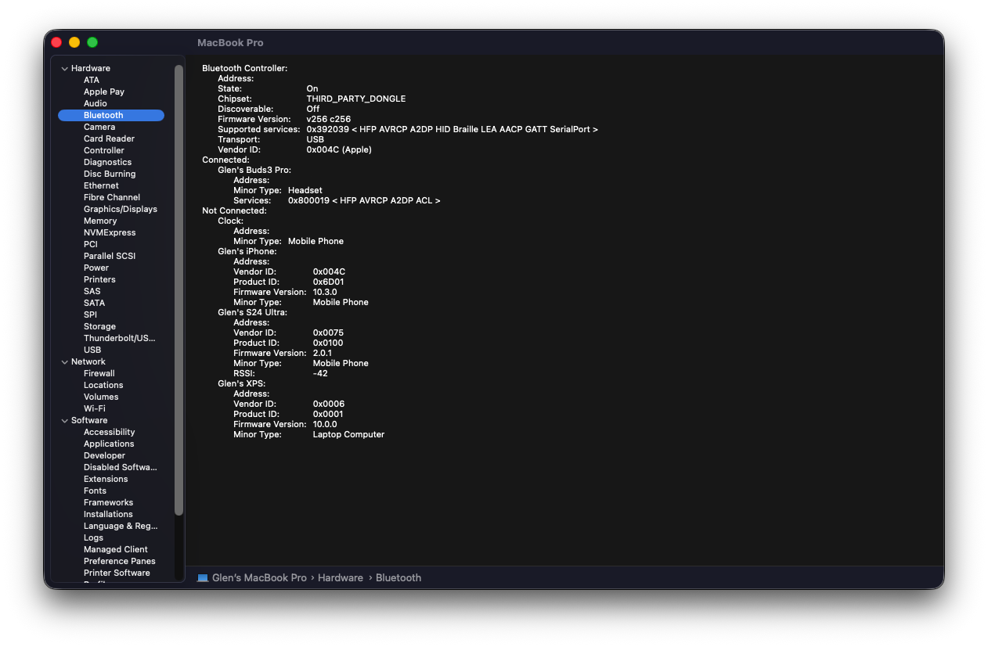
Task: Select Accessibility under Software
Action: pyautogui.click(x=109, y=432)
